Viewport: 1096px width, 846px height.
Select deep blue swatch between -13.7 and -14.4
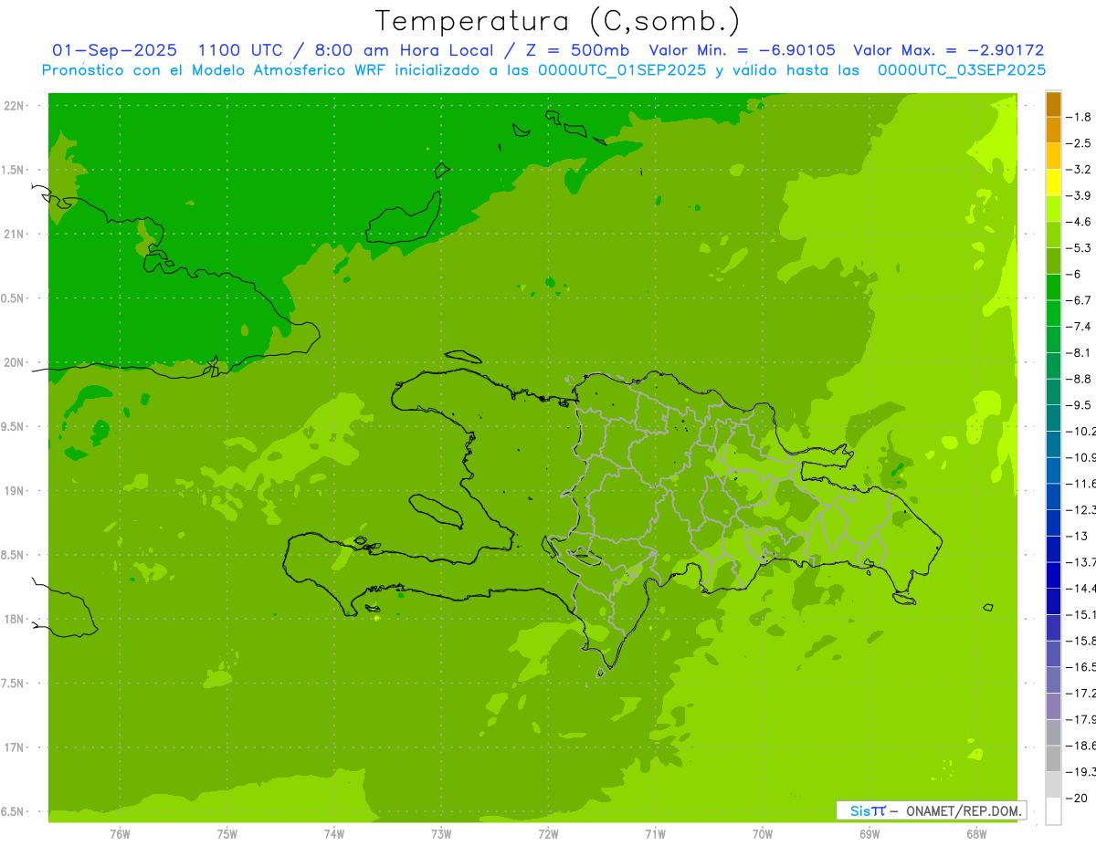click(x=1053, y=575)
